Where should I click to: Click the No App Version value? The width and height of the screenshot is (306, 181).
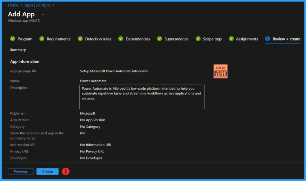(93, 120)
